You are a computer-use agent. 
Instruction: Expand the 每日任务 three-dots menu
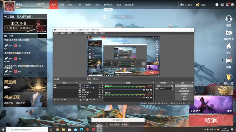click(x=42, y=36)
